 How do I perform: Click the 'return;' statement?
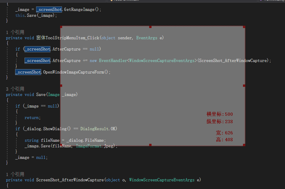(x=33, y=118)
